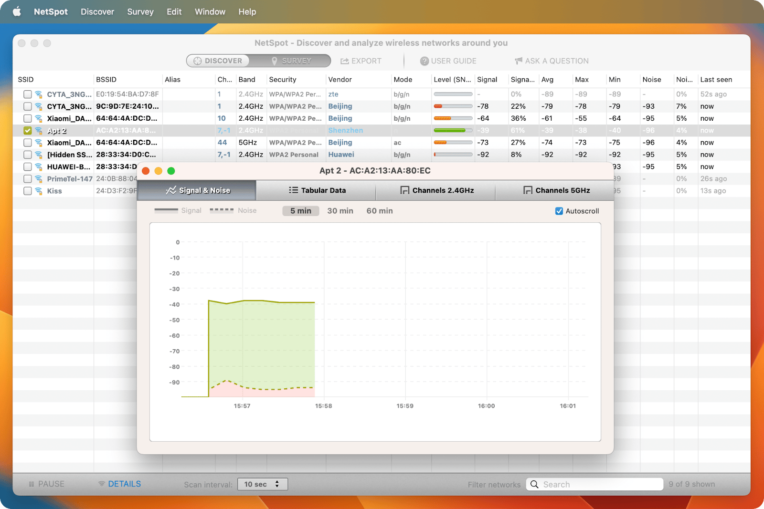764x509 pixels.
Task: Click the CYTA_3NG -78 signal level bar
Action: pos(453,106)
